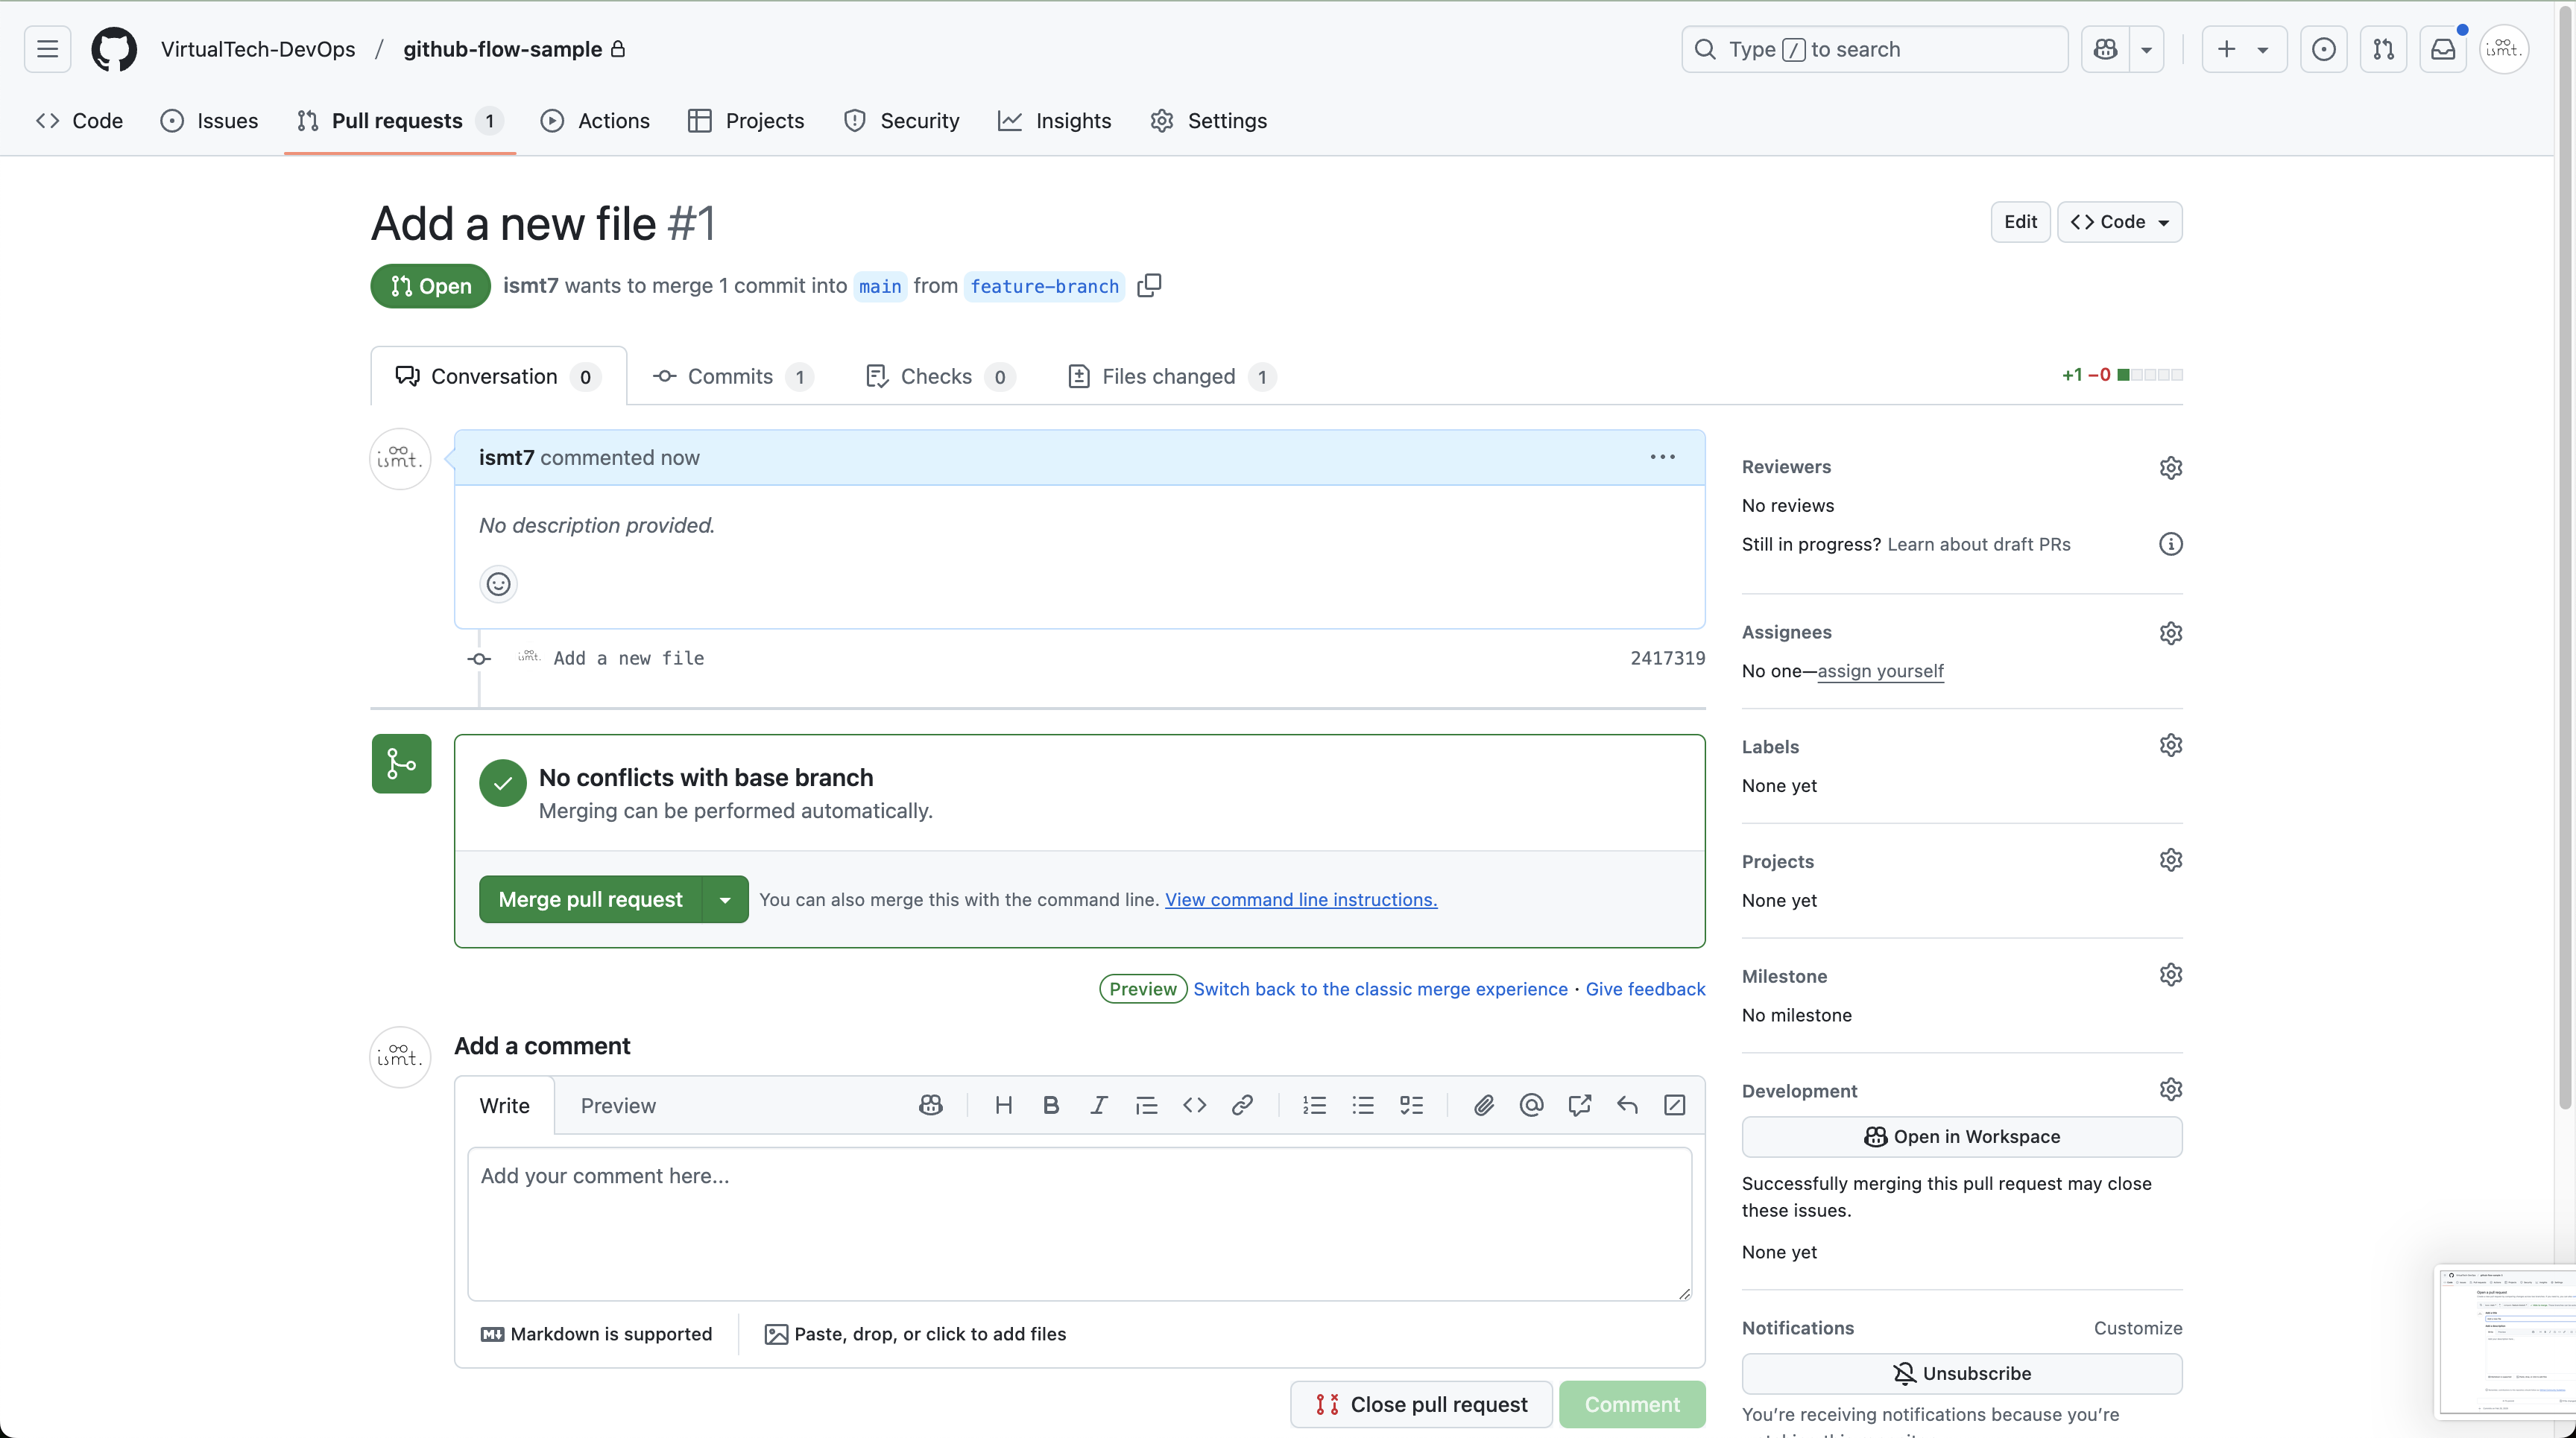The height and width of the screenshot is (1438, 2576).
Task: Click the Merge pull request button
Action: pyautogui.click(x=591, y=899)
